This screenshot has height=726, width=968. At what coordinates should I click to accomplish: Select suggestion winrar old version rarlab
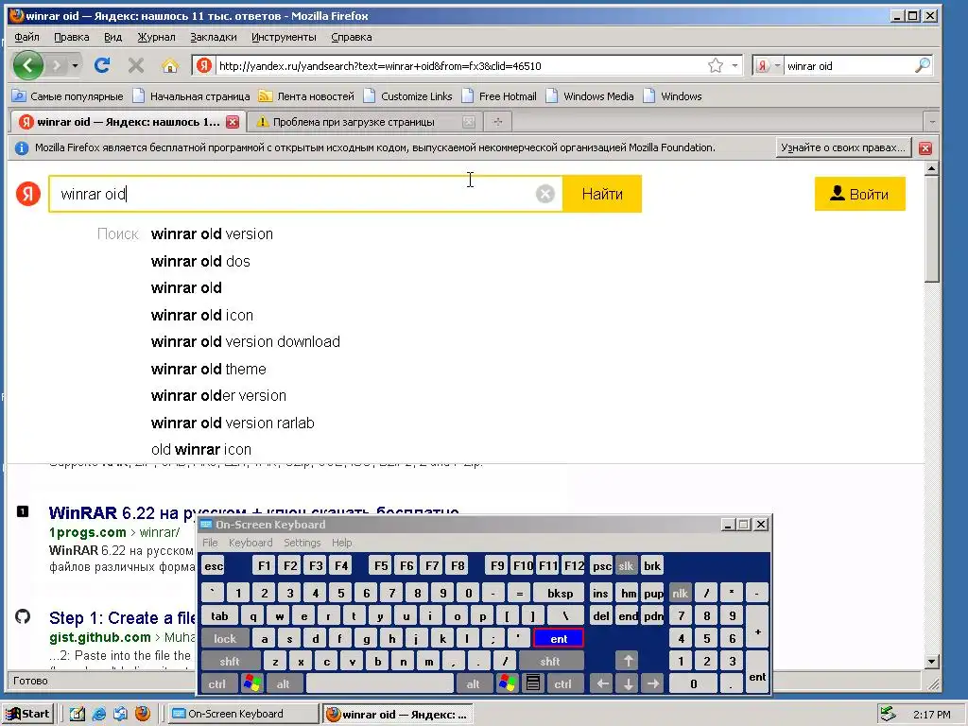[x=233, y=423]
